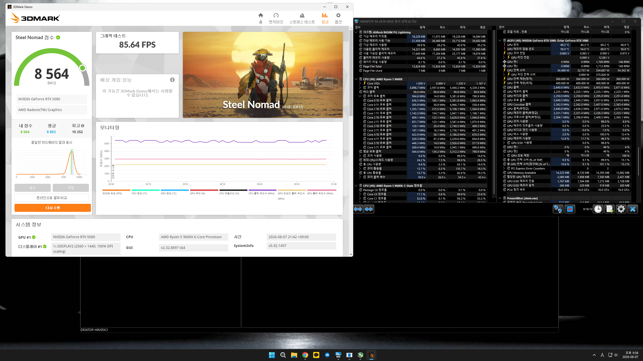Click the taskbar clock showing 오후 9:58
643x361 pixels.
(x=630, y=355)
